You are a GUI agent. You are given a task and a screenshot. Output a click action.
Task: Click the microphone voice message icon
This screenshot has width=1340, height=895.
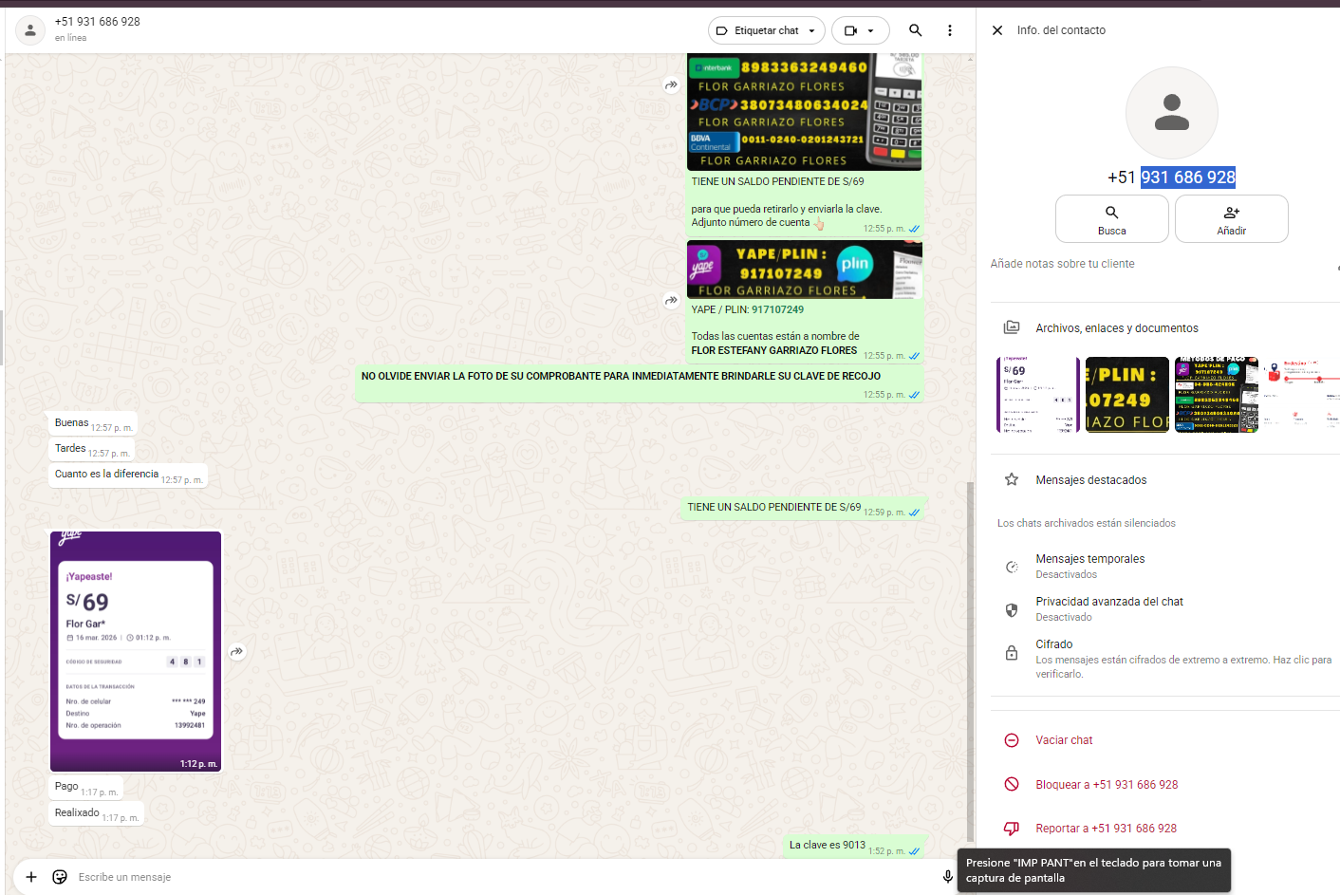click(x=947, y=877)
